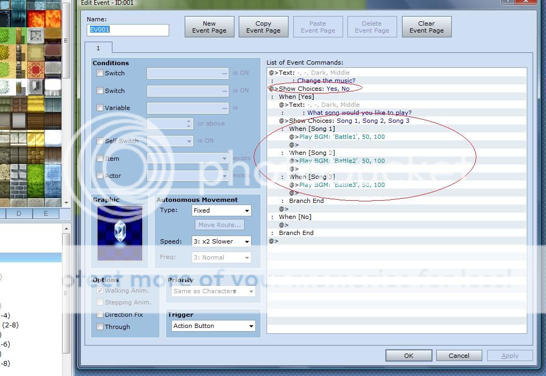The height and width of the screenshot is (376, 546).
Task: Confirm the event with the OK button
Action: (408, 356)
